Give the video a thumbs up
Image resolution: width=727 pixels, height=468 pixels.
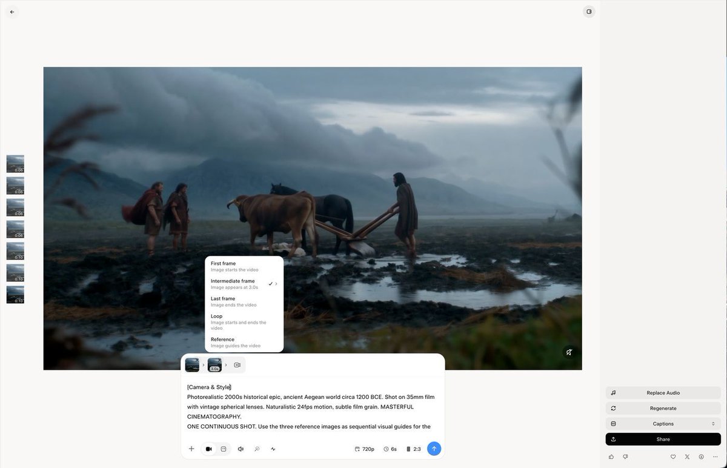coord(611,456)
